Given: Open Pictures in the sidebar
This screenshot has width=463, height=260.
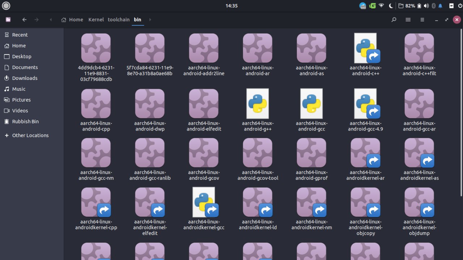Looking at the screenshot, I should 32,100.
